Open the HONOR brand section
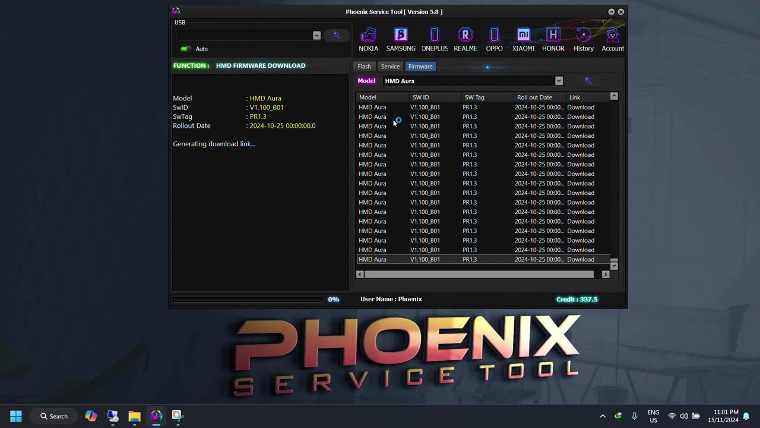 [553, 39]
